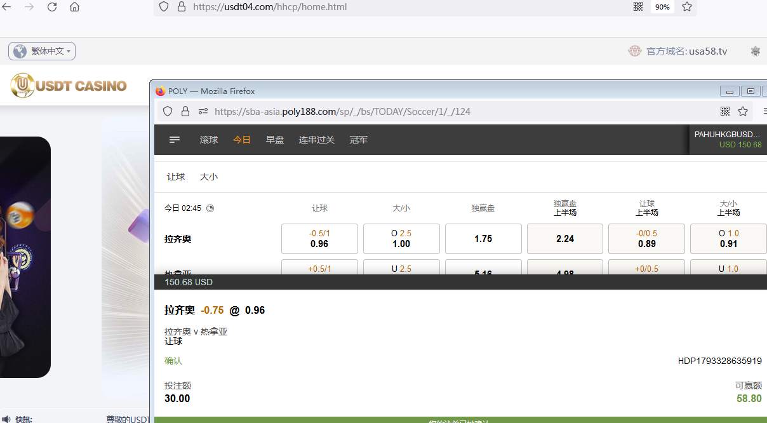Pick over 2.5 odds 1.00
This screenshot has height=423, width=767.
(401, 239)
